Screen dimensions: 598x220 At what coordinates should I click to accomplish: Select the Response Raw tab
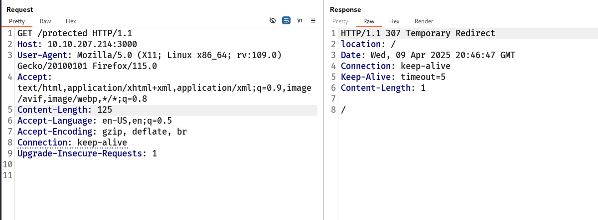[x=369, y=21]
